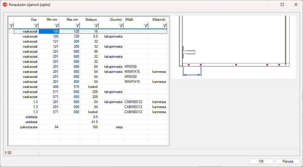Click the KR5X50 cell with takapinnasta direction
This screenshot has height=167, width=303.
[x=131, y=67]
